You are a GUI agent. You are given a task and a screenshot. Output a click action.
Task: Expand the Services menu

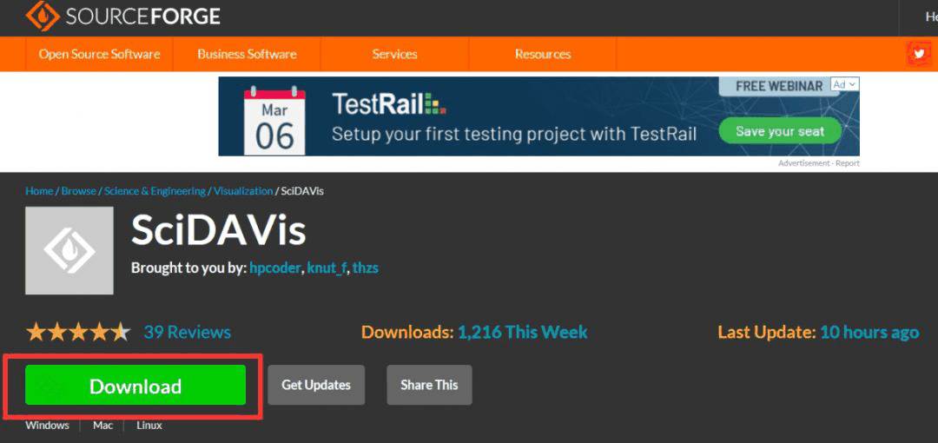pos(394,54)
